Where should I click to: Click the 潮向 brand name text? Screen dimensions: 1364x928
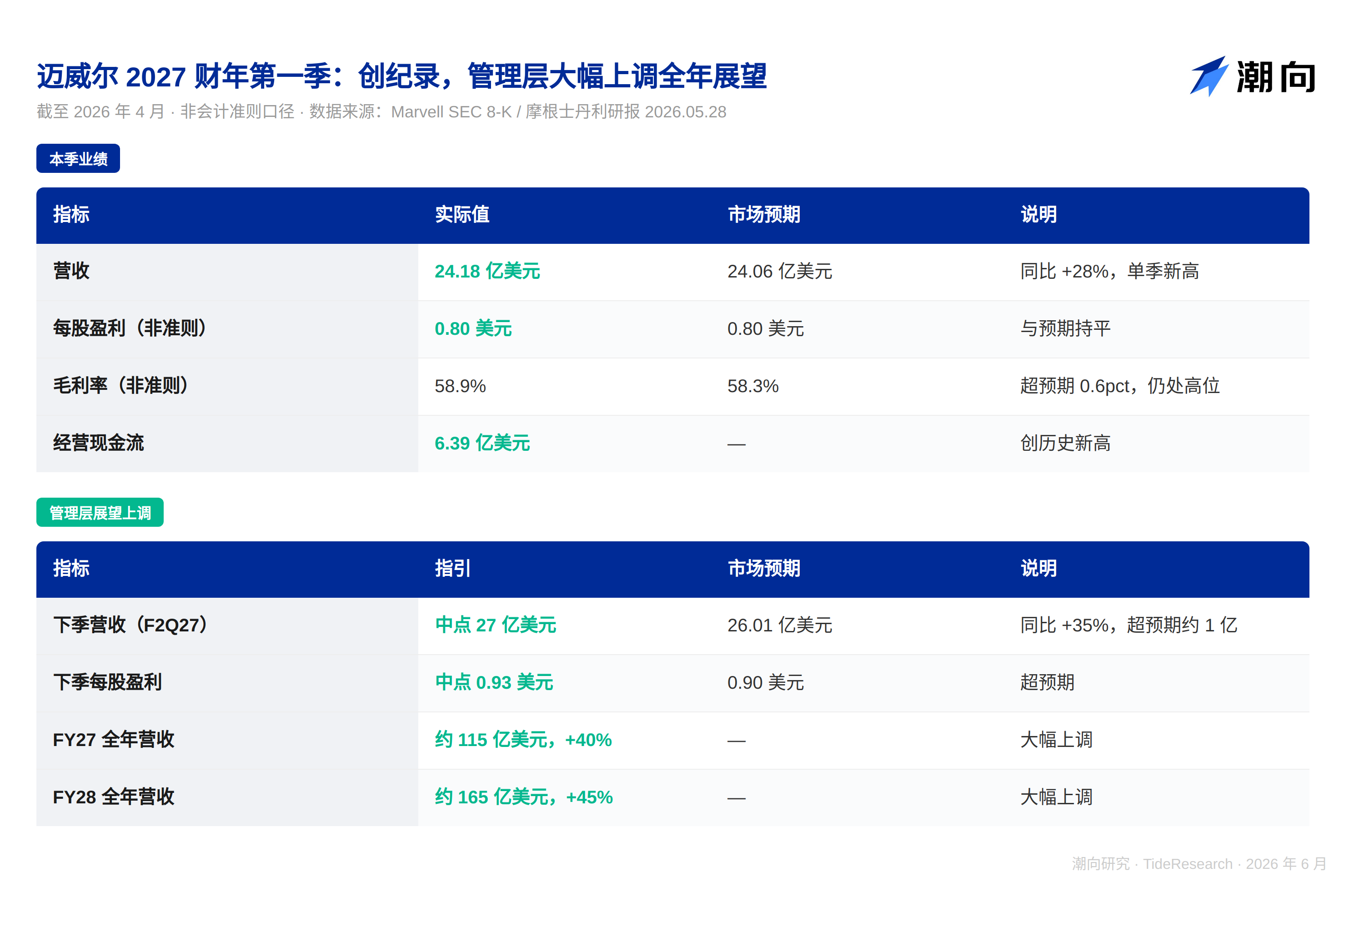click(x=1276, y=77)
